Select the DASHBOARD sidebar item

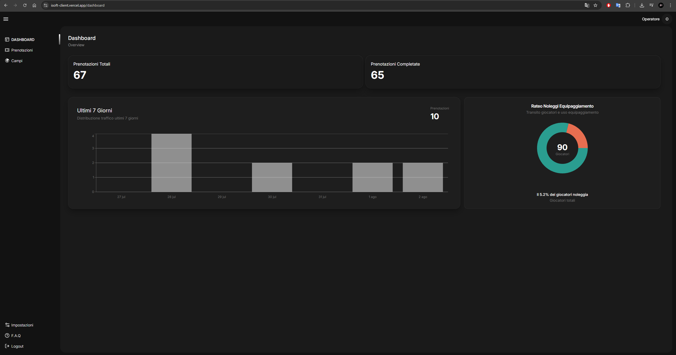tap(23, 40)
